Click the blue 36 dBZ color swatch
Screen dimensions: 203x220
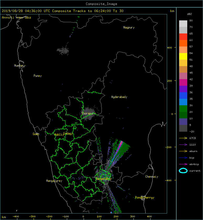(183, 95)
